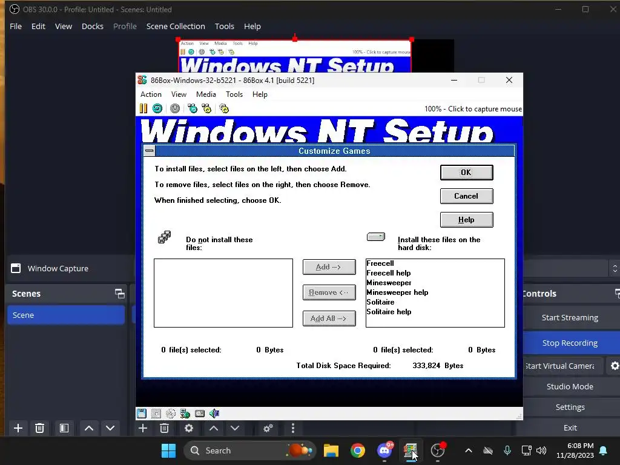Open OBS Settings button
Viewport: 620px width, 465px height.
click(x=570, y=407)
